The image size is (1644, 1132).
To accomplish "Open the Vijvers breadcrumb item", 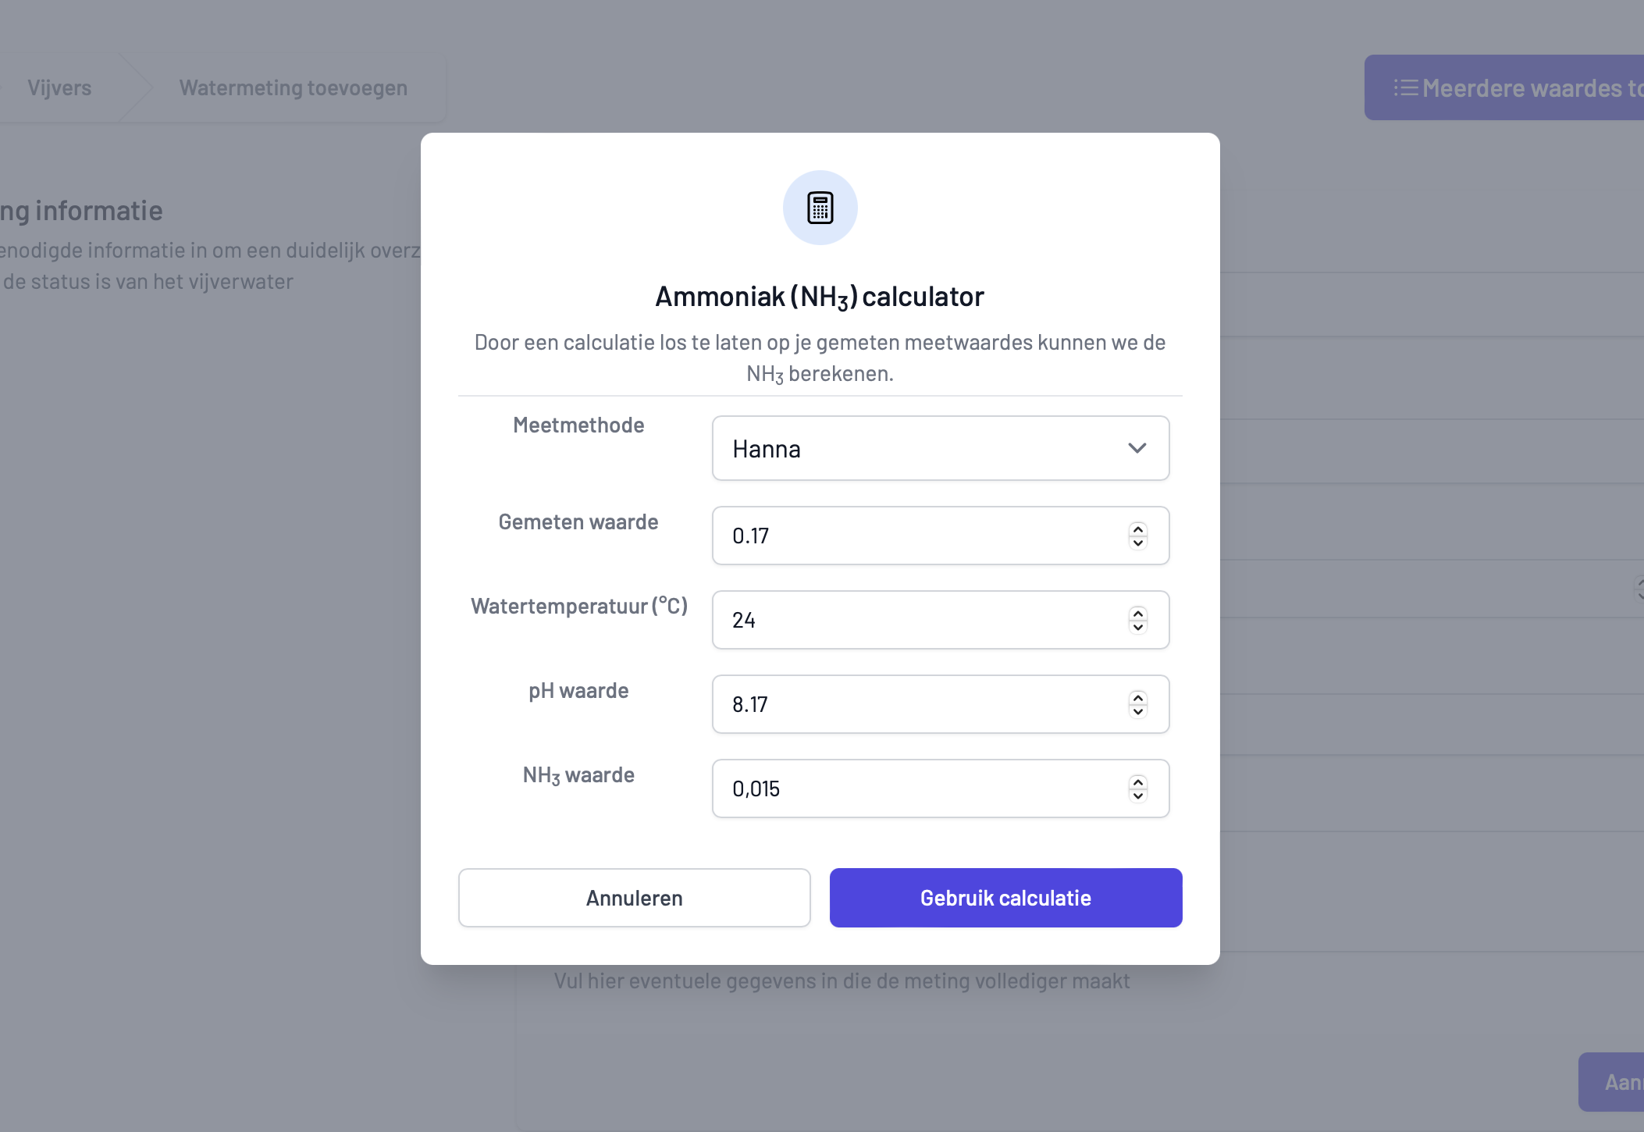I will (x=59, y=87).
